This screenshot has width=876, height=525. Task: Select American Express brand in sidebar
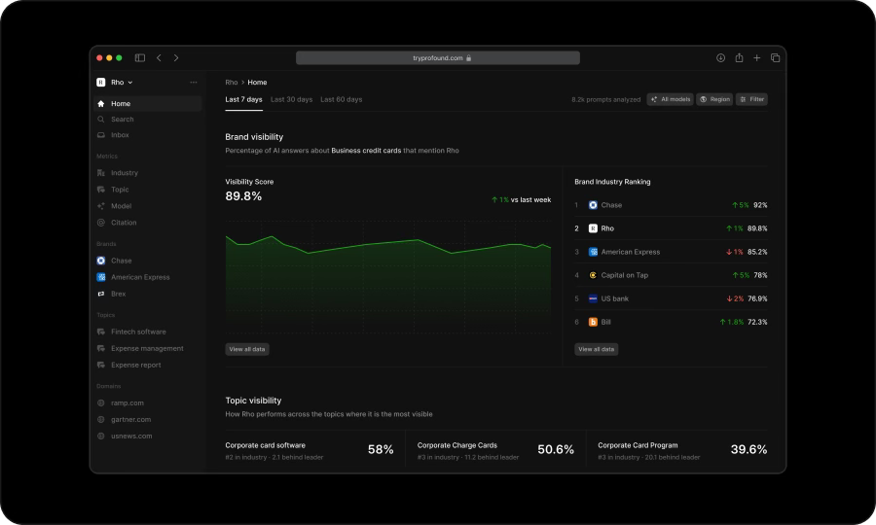click(148, 277)
